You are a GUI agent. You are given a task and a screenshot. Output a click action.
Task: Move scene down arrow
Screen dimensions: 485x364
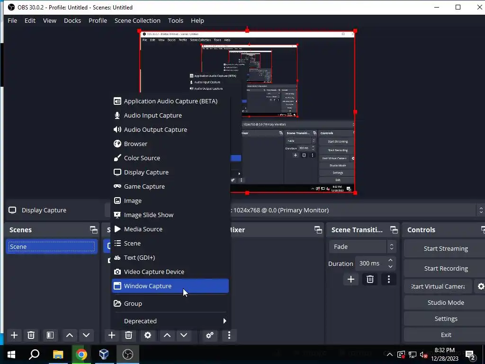click(86, 335)
